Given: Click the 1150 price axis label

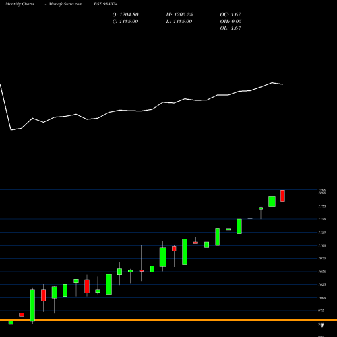Looking at the screenshot, I should (322, 219).
